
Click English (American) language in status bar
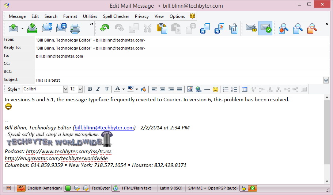click(x=44, y=188)
